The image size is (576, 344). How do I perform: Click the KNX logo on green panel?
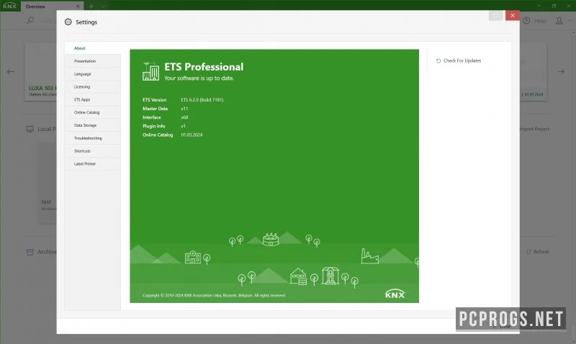[395, 294]
